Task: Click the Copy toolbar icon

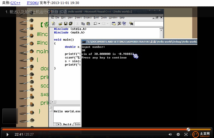Action: click(83, 24)
